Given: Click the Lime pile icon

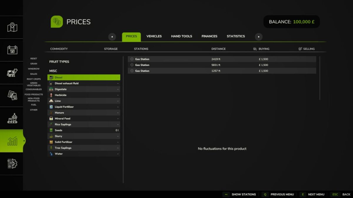Looking at the screenshot, I should pos(51,101).
